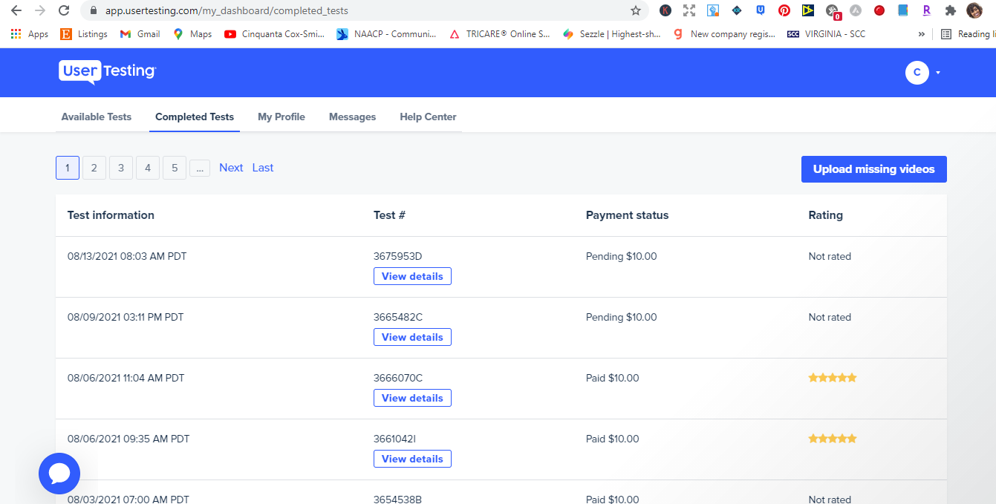Click the browser address bar URL
The width and height of the screenshot is (996, 504).
coord(227,11)
